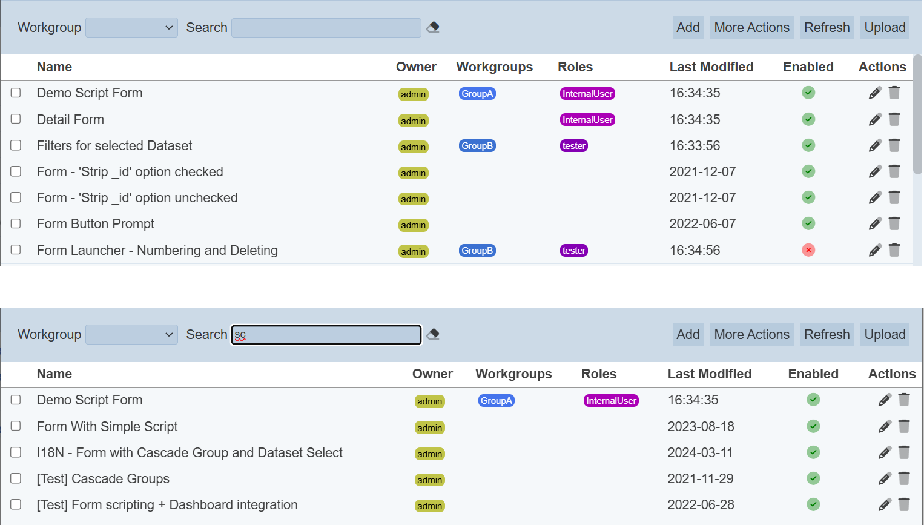The width and height of the screenshot is (924, 525).
Task: Check the Form With Simple Script row
Action: pyautogui.click(x=16, y=426)
